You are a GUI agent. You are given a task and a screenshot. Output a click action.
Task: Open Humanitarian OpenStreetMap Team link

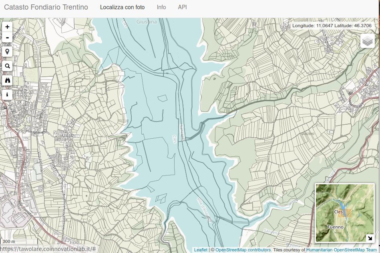[342, 250]
